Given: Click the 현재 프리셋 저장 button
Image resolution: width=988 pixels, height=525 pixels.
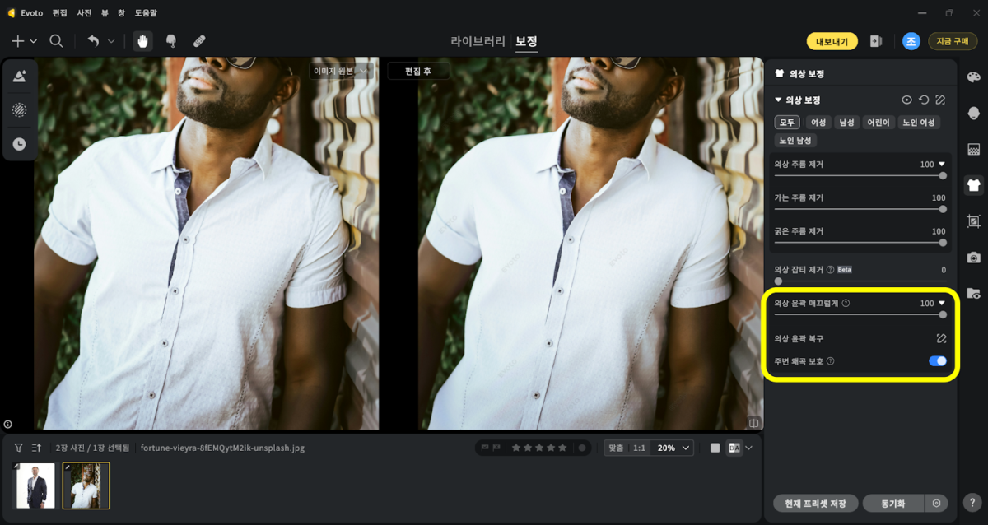Looking at the screenshot, I should 816,503.
